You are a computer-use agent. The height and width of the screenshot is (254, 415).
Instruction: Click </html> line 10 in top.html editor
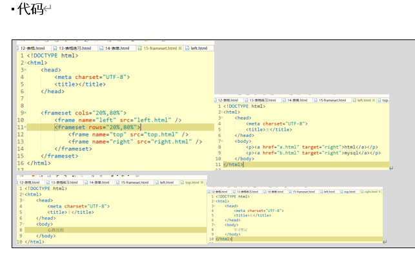tap(34, 242)
